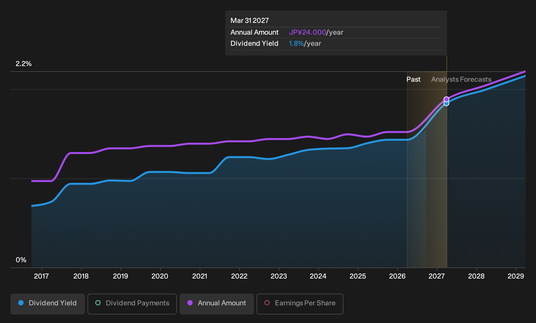Click the 2026 x-axis label
536x323 pixels.
tap(397, 276)
